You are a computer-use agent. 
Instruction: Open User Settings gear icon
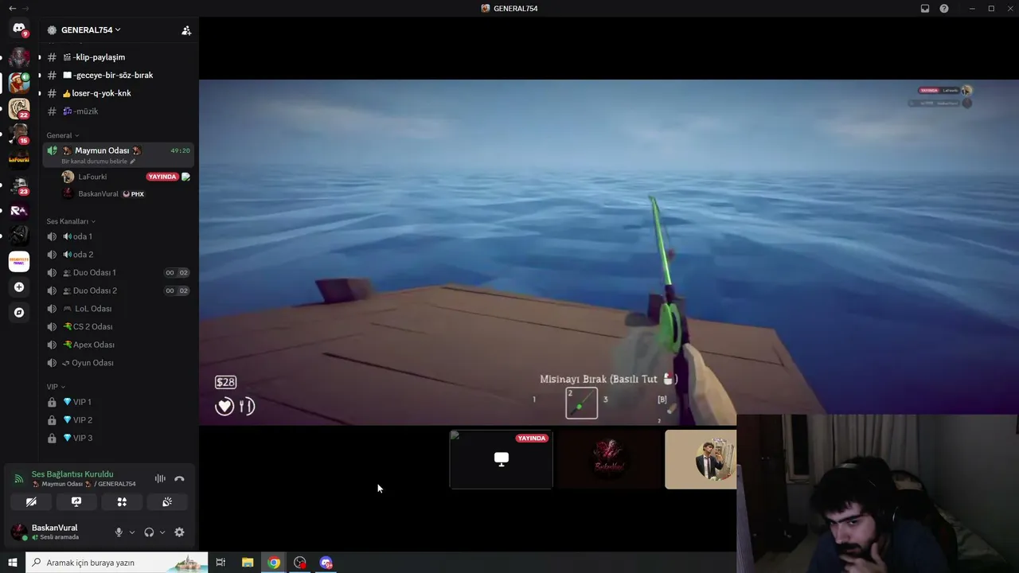tap(179, 532)
